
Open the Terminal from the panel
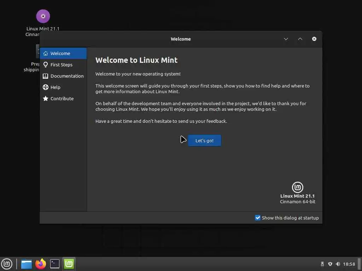pos(55,264)
